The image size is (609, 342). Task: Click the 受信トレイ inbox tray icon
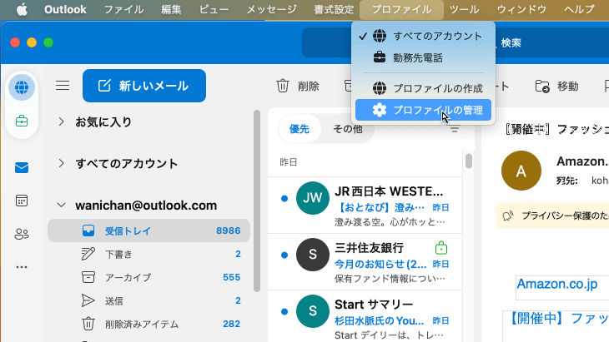click(x=88, y=230)
